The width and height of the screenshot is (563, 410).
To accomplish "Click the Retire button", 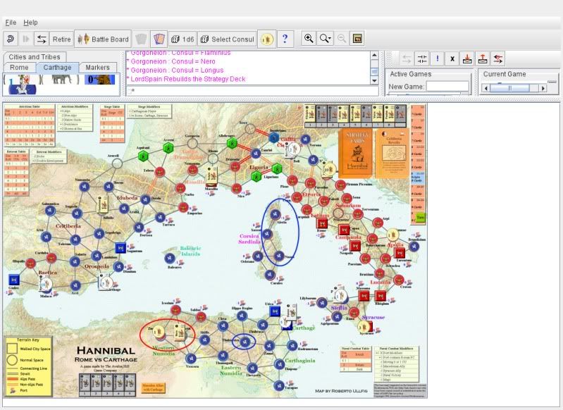I will (x=61, y=39).
